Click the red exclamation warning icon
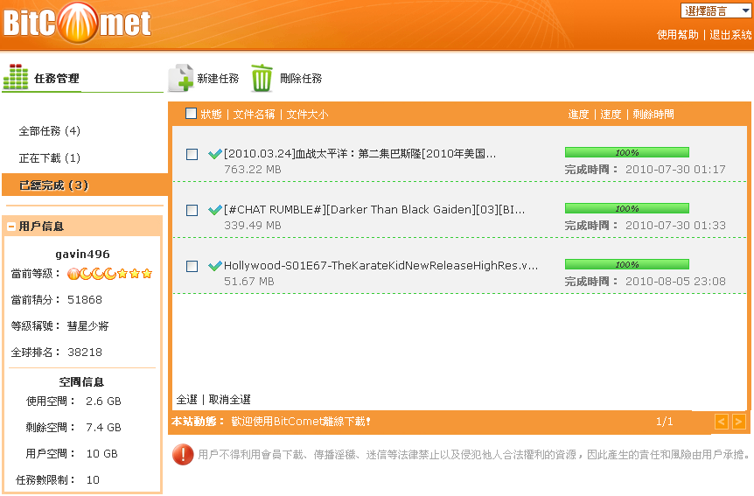Screen dimensions: 754x496 click(x=183, y=454)
